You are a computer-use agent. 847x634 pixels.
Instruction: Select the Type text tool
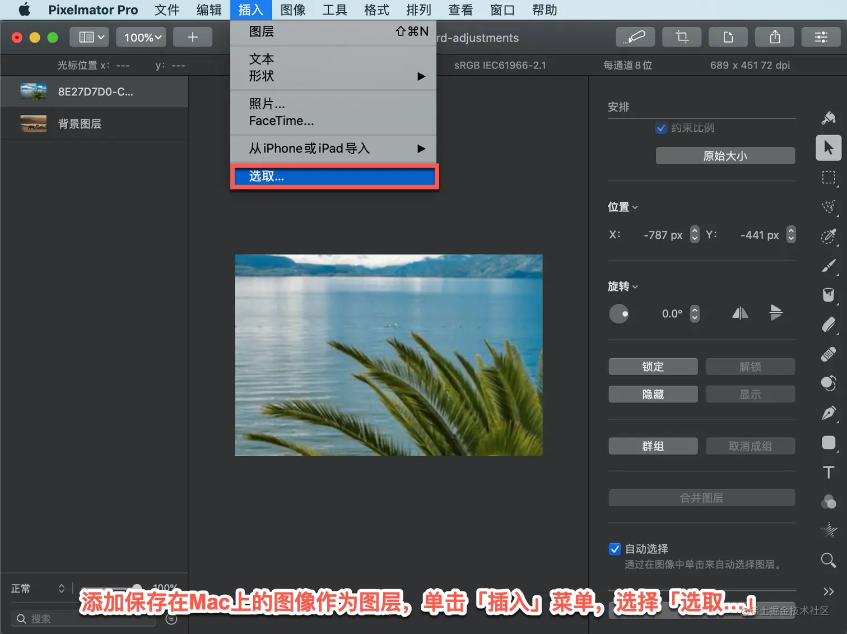[829, 472]
